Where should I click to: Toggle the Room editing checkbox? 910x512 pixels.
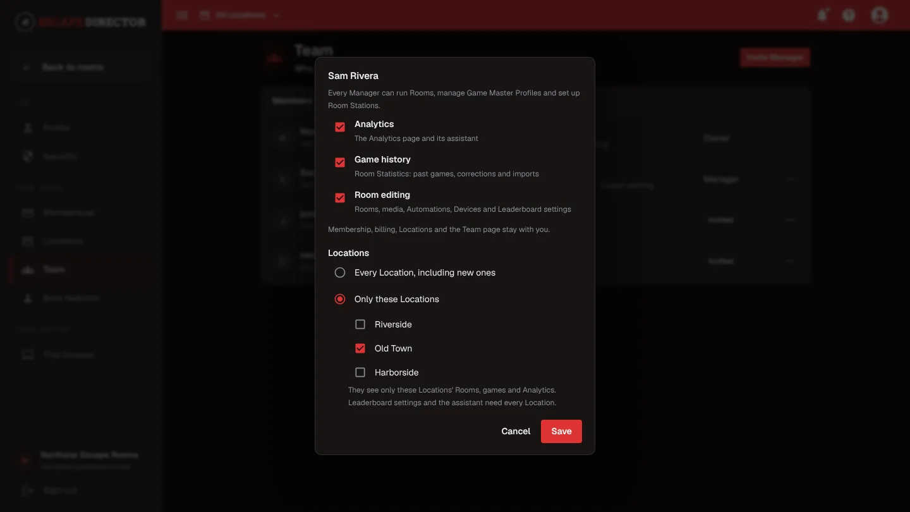click(340, 198)
